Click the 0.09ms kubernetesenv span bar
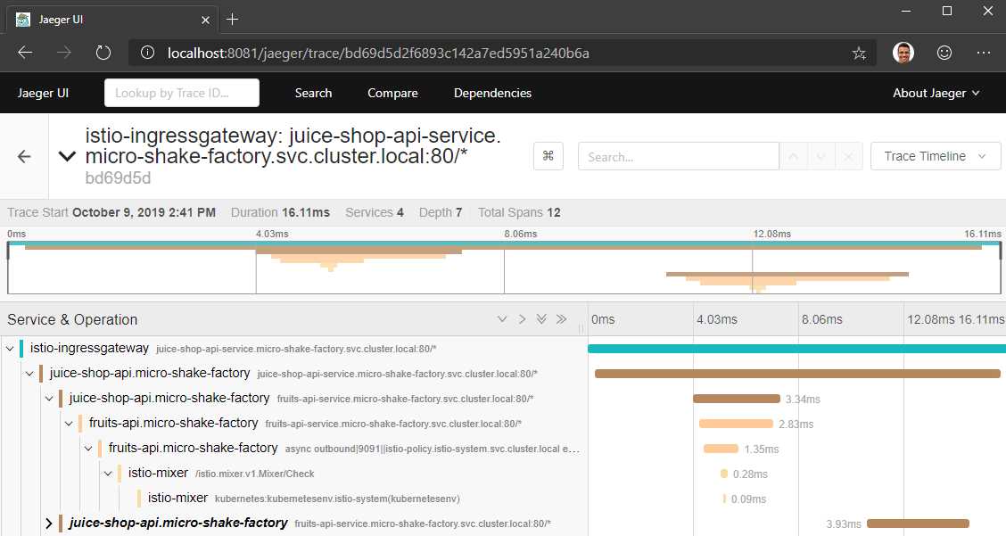 pyautogui.click(x=724, y=499)
